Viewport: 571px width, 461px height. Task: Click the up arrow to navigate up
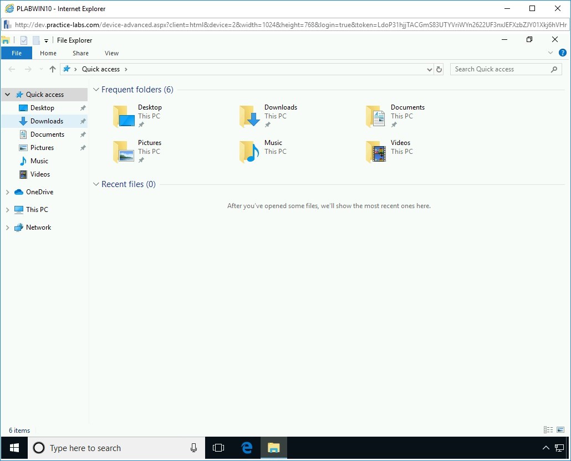[x=53, y=69]
